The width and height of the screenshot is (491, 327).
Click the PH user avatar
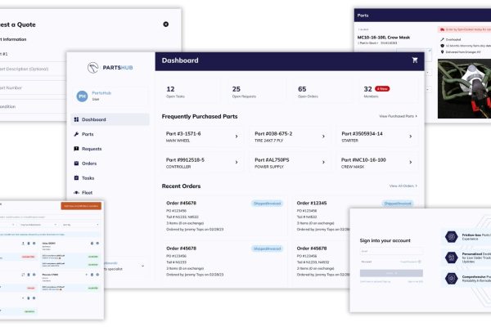click(x=82, y=96)
